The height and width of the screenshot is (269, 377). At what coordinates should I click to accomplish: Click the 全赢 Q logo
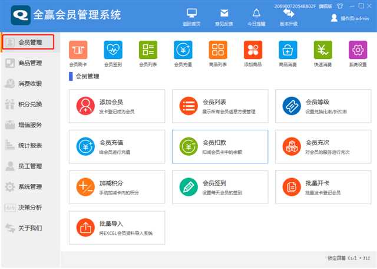point(21,15)
